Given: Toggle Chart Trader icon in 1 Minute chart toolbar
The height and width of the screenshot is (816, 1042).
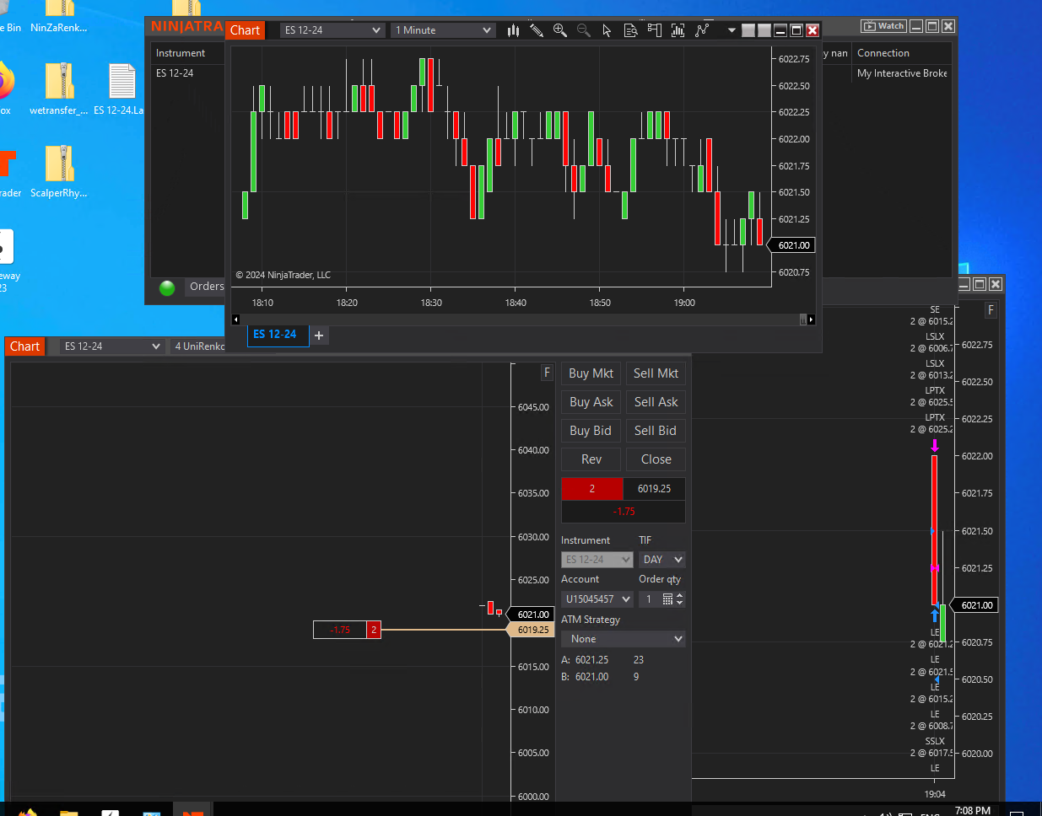Looking at the screenshot, I should [x=654, y=30].
